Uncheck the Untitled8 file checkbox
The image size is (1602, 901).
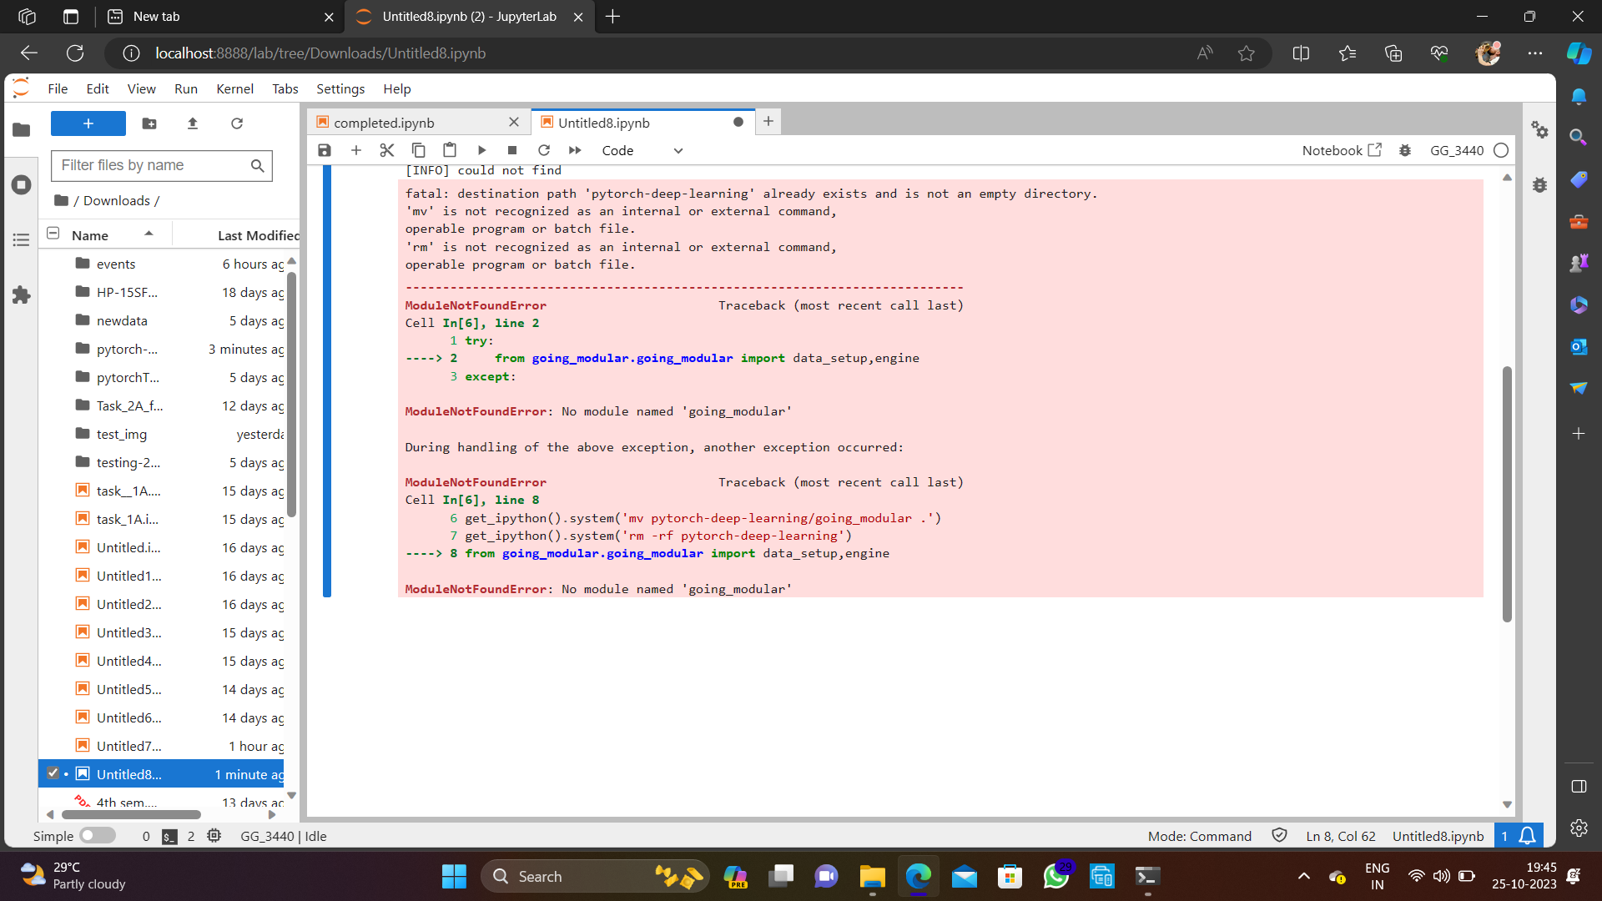coord(52,773)
